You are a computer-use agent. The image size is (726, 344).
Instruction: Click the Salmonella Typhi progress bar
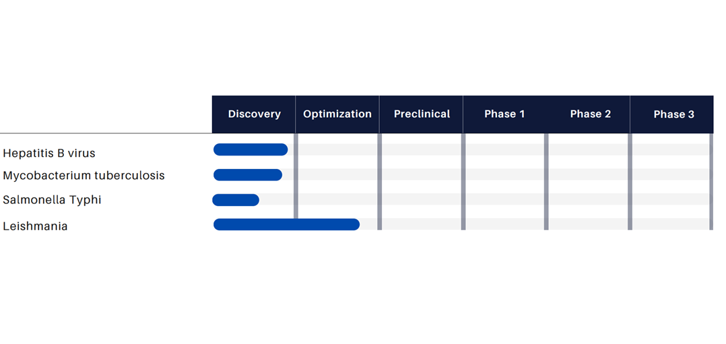[236, 200]
